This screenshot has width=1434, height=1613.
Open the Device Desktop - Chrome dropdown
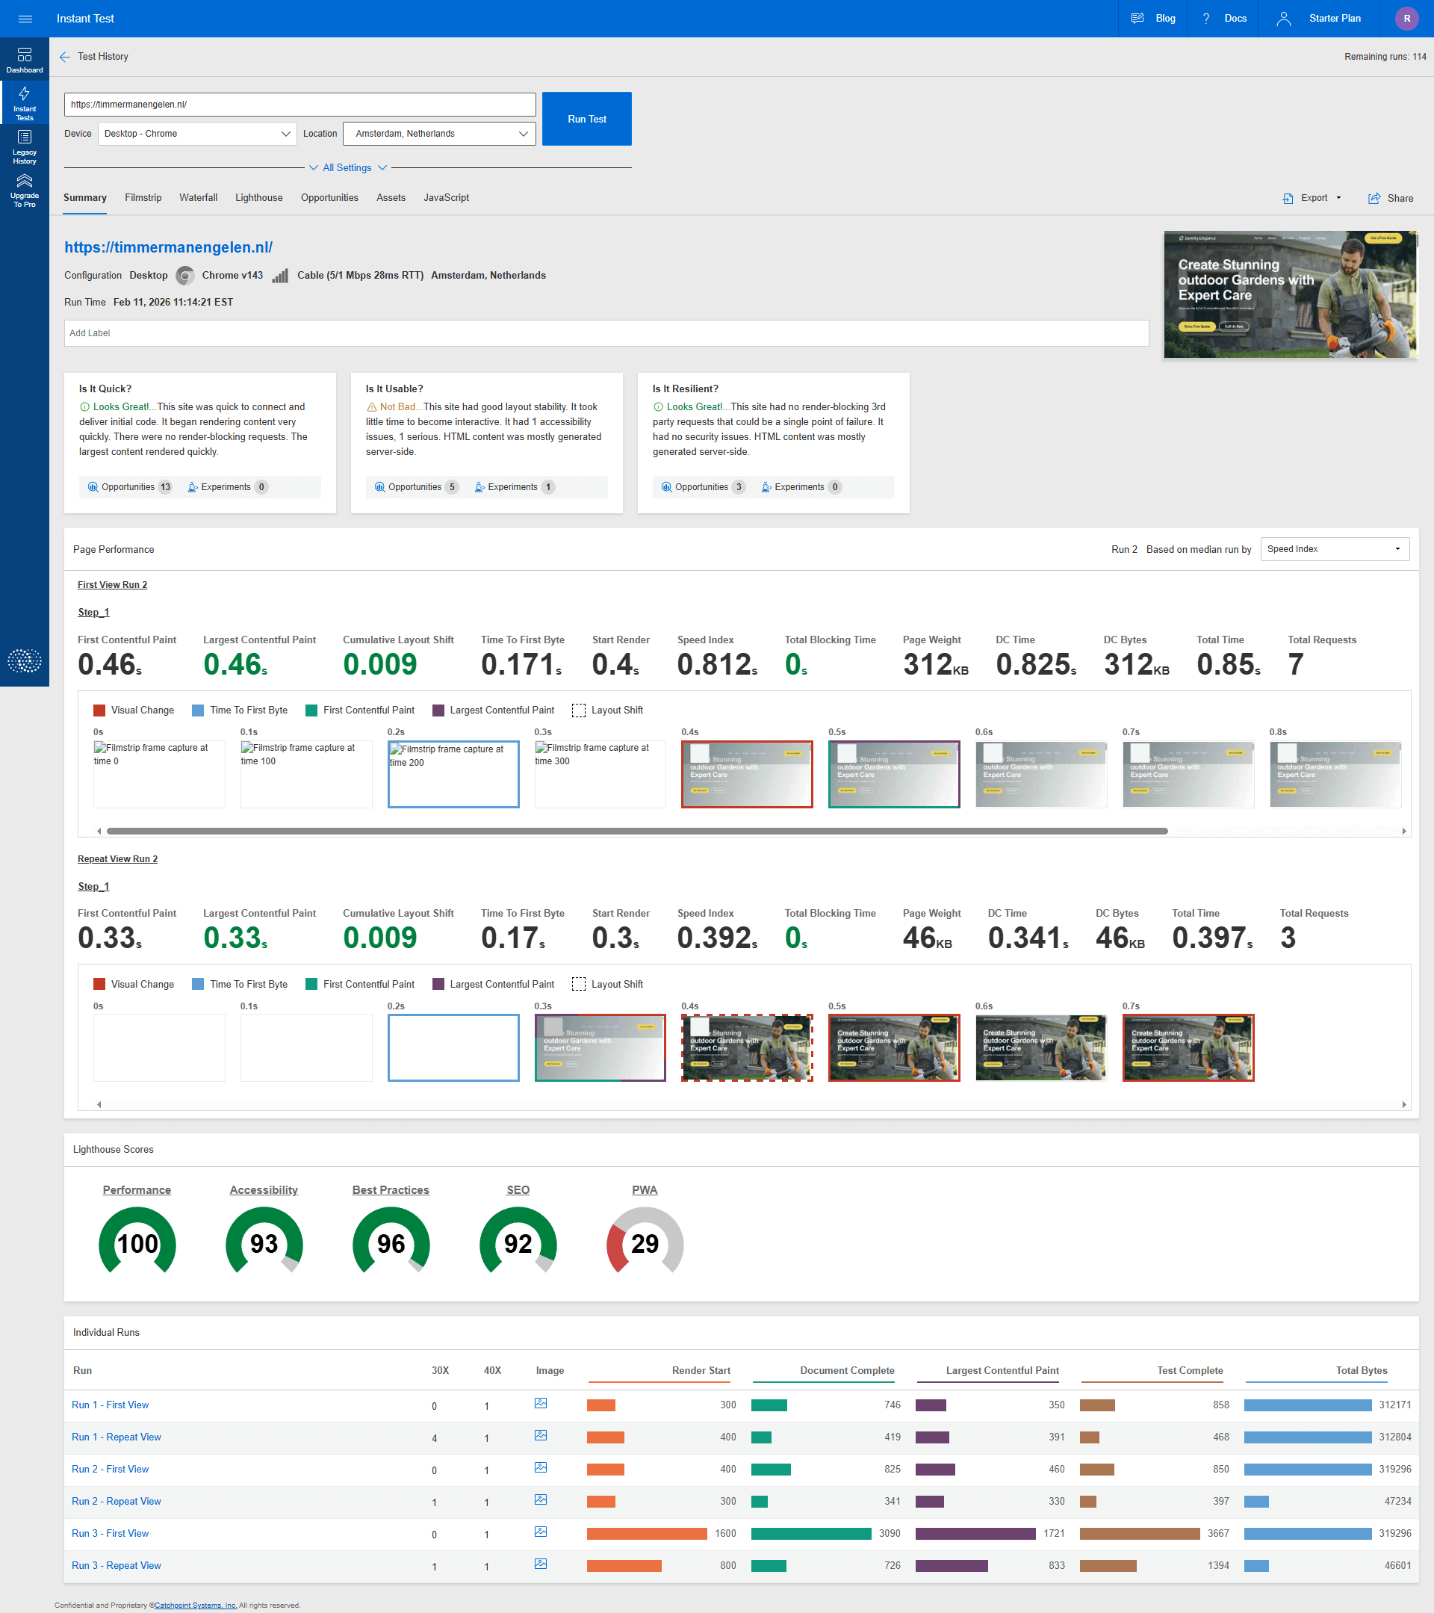coord(197,134)
